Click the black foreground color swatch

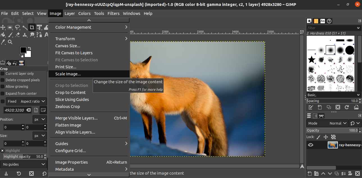pos(23,50)
